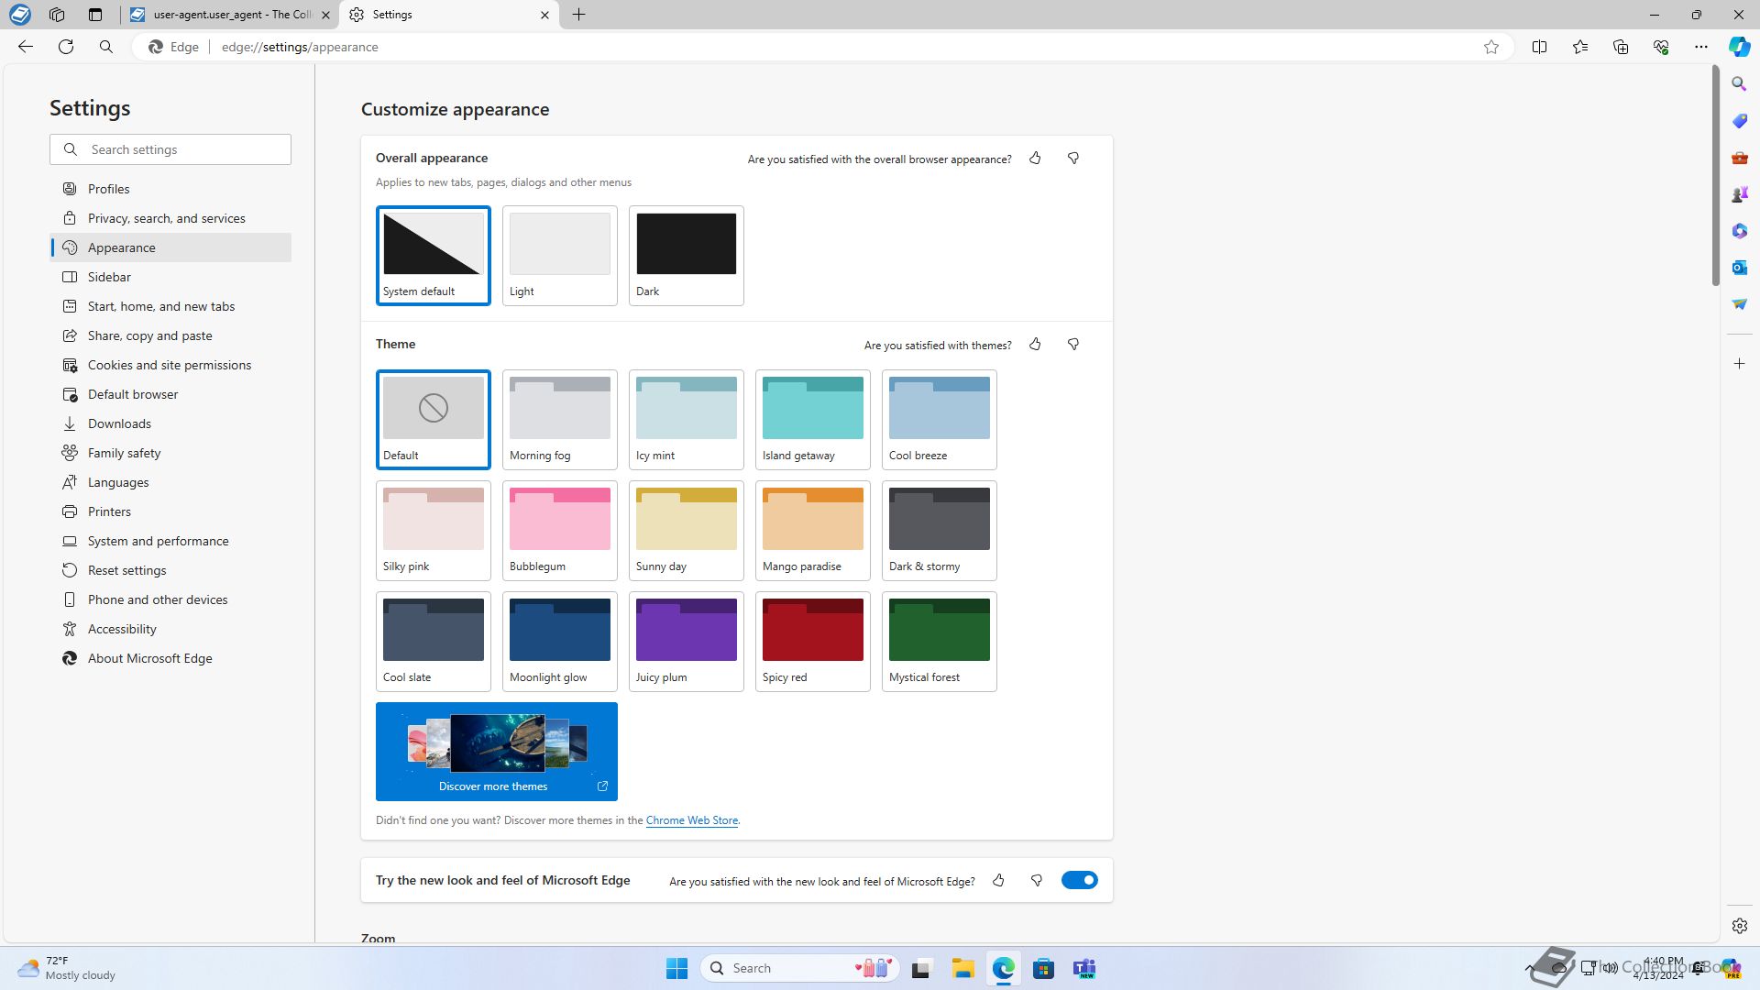Open Outlook in the sidebar
This screenshot has width=1760, height=990.
(x=1739, y=268)
